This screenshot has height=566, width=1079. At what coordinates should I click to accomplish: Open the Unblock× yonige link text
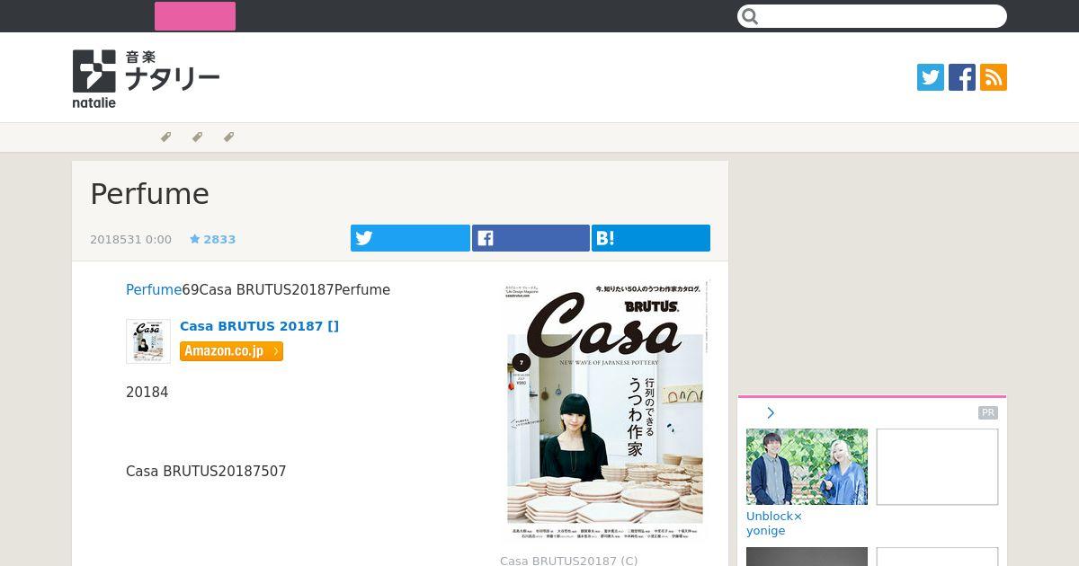tap(774, 524)
